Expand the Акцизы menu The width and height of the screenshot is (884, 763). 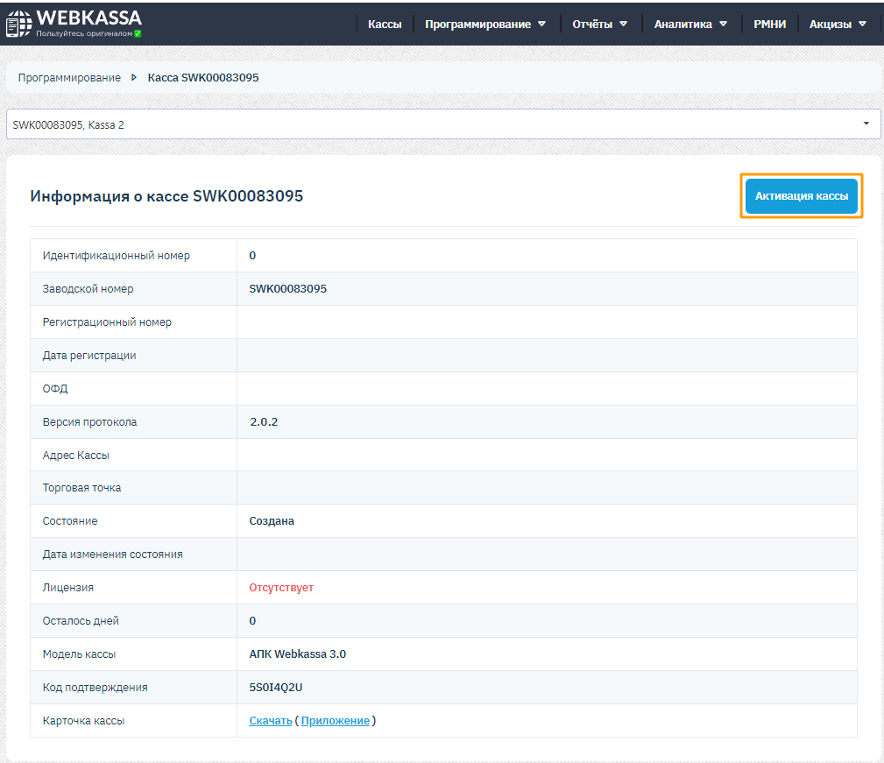coord(838,25)
